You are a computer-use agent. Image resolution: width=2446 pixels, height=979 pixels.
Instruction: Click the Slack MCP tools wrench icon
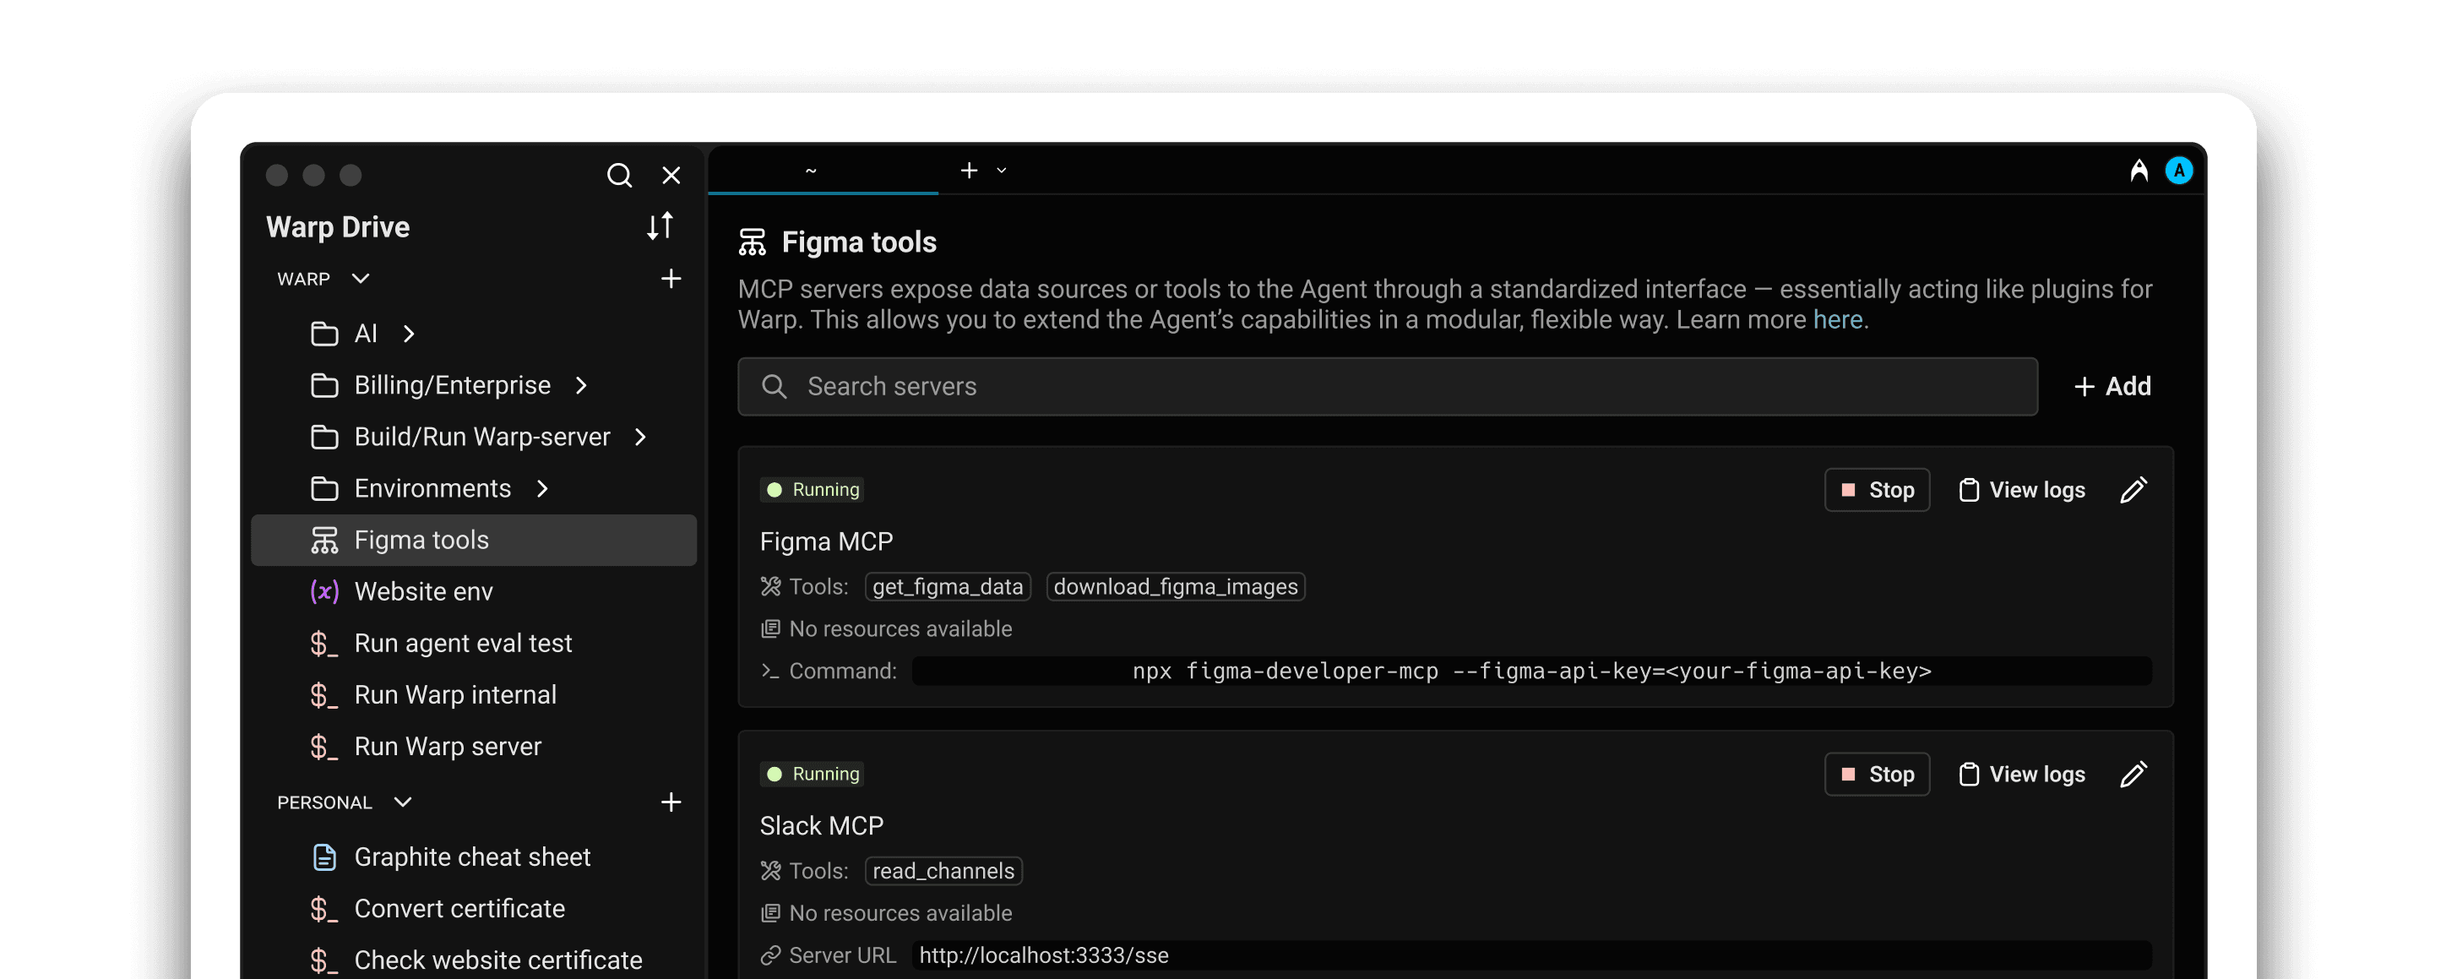pos(770,870)
